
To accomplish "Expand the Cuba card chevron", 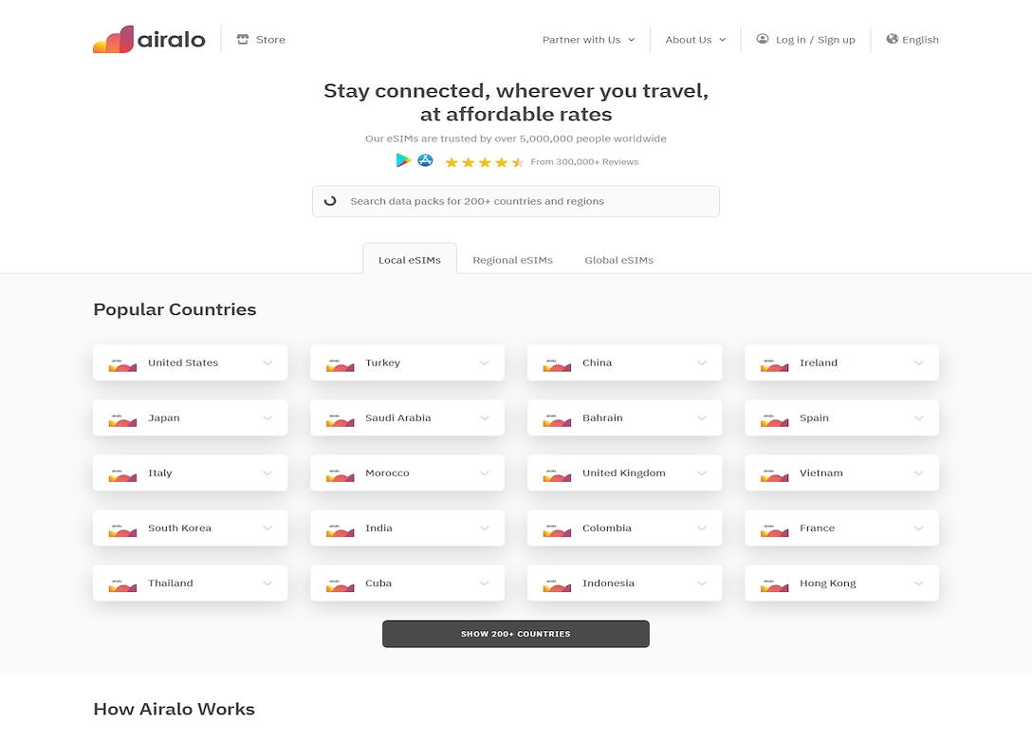I will coord(485,584).
